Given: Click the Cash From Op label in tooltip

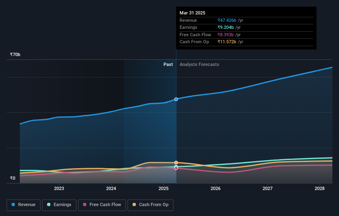Looking at the screenshot, I should click(194, 42).
